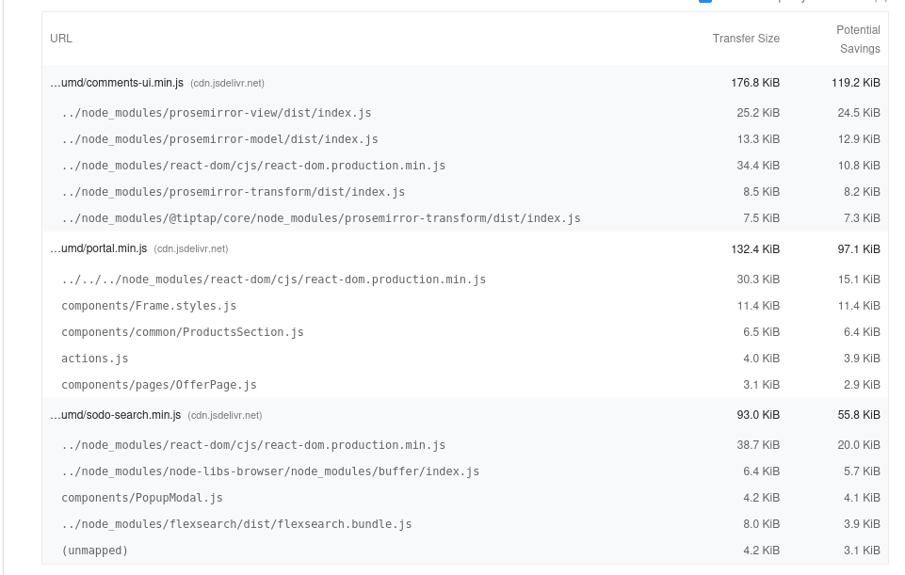Select the node-libs-browser buffer/index.js entry
The image size is (905, 575).
pos(270,471)
